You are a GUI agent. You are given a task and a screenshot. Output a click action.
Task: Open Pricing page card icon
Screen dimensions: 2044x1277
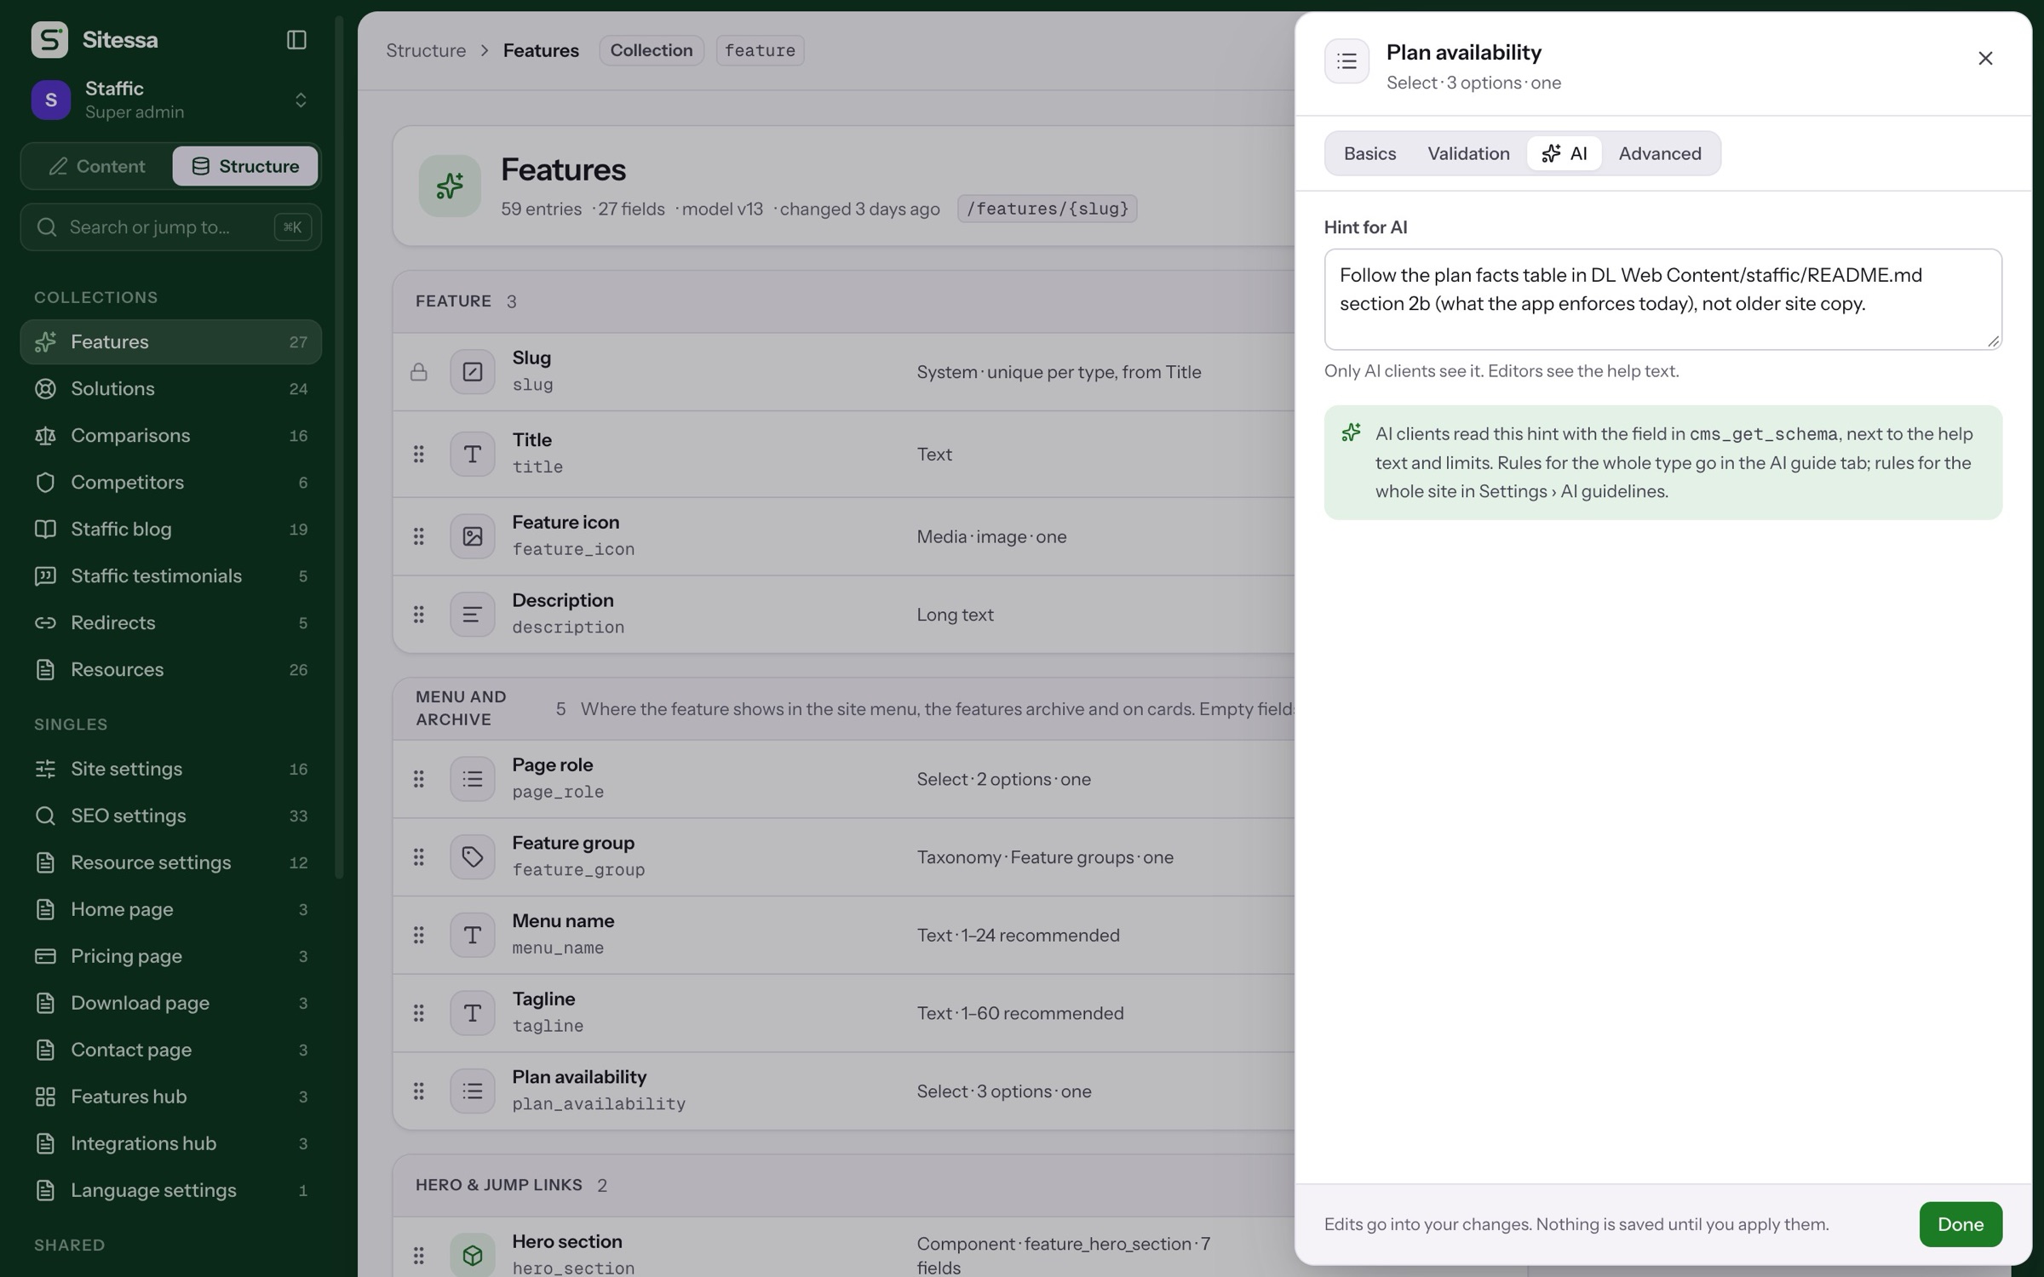[x=45, y=956]
